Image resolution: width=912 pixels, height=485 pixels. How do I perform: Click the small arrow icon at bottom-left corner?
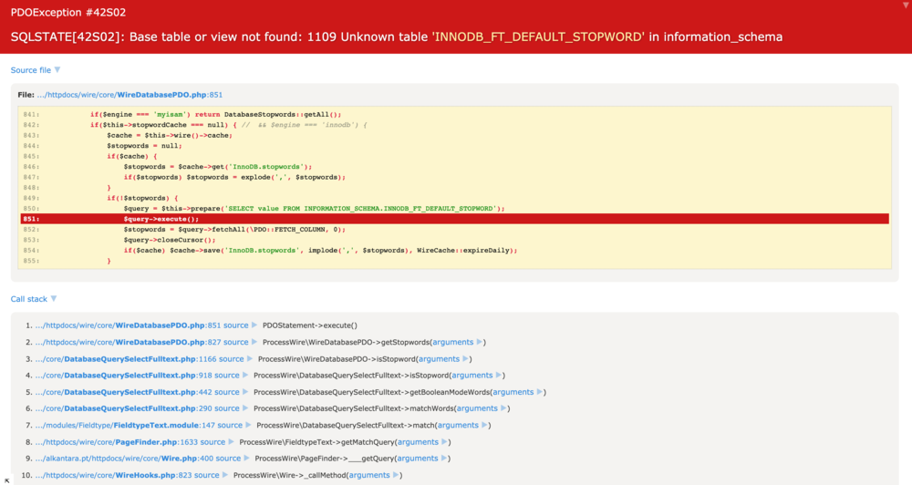7,480
